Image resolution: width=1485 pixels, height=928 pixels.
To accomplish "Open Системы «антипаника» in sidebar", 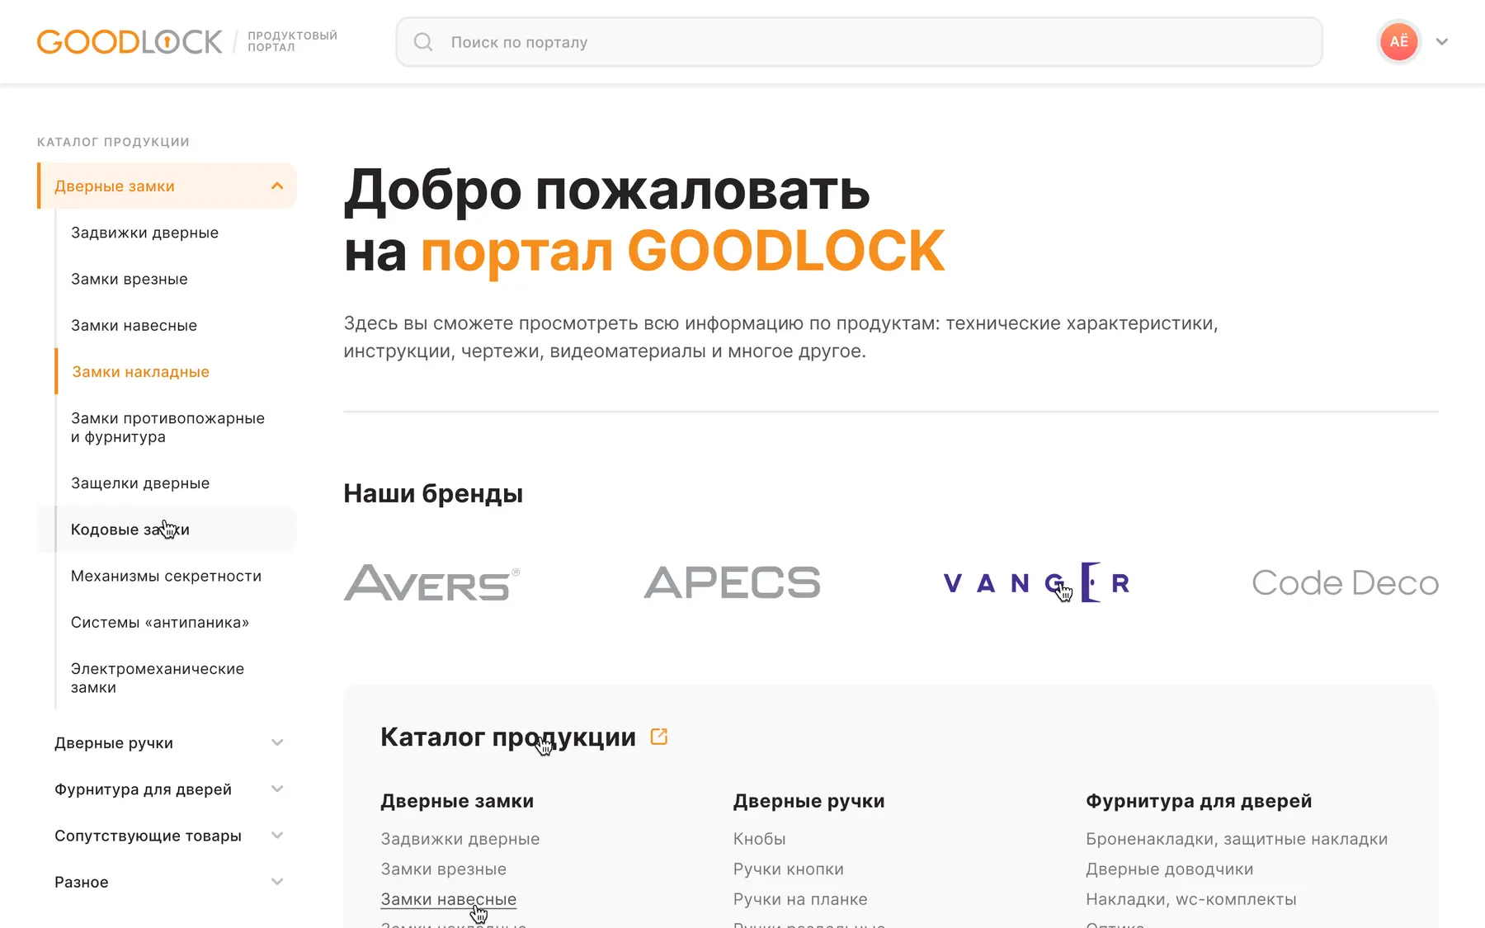I will pos(160,622).
